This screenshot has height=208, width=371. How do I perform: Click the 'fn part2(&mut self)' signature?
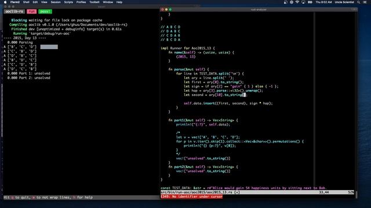(203, 167)
